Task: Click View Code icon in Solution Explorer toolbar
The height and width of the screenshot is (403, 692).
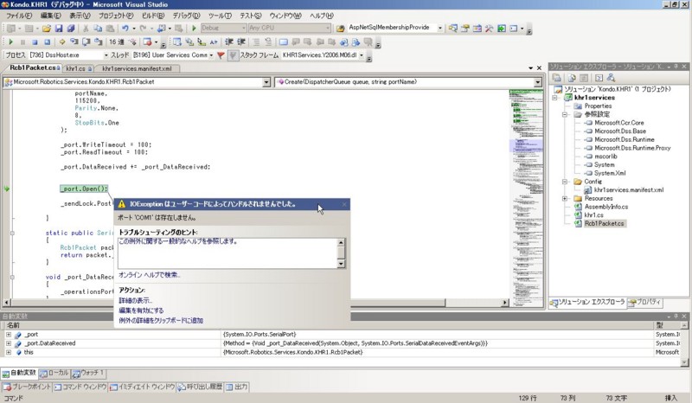Action: [599, 78]
